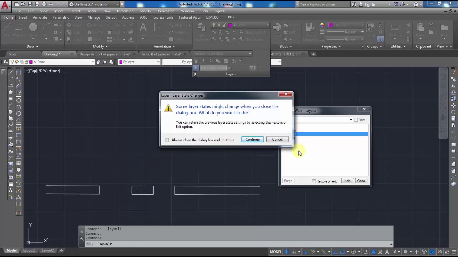Expand the Modify panel
The height and width of the screenshot is (257, 458).
point(100,46)
